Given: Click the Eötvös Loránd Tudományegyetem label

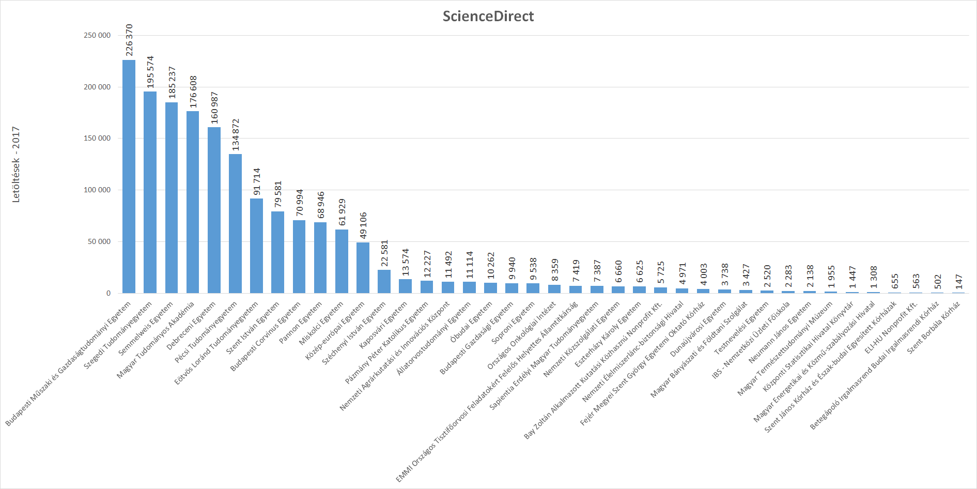Looking at the screenshot, I should tap(217, 343).
